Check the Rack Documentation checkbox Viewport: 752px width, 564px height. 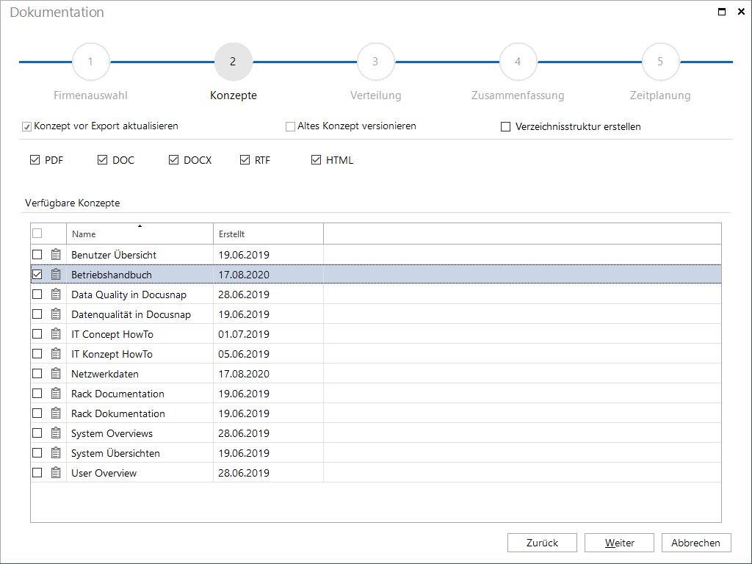coord(37,394)
